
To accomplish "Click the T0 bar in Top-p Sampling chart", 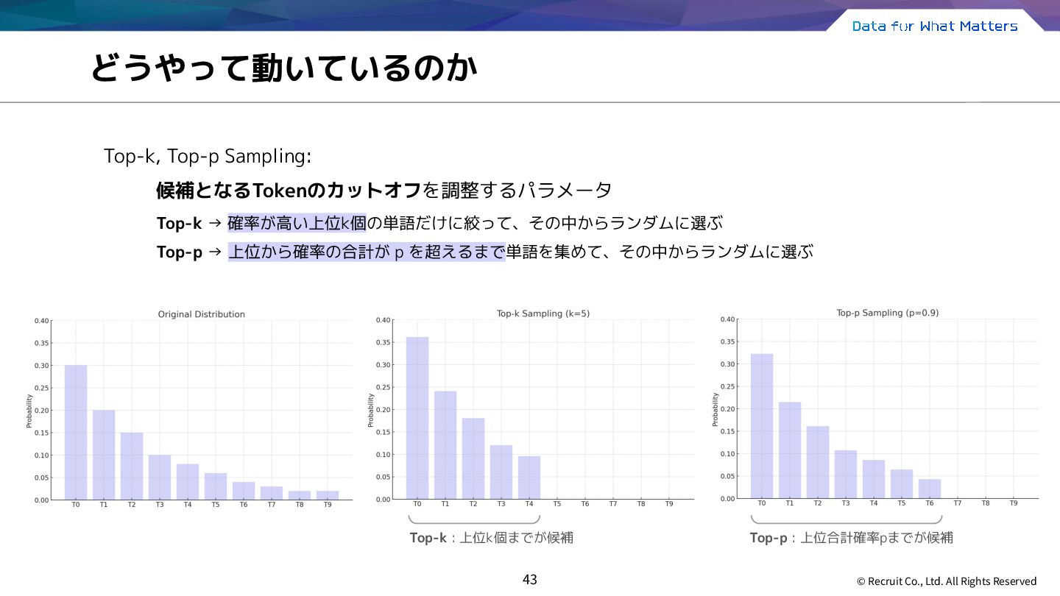I will point(762,426).
